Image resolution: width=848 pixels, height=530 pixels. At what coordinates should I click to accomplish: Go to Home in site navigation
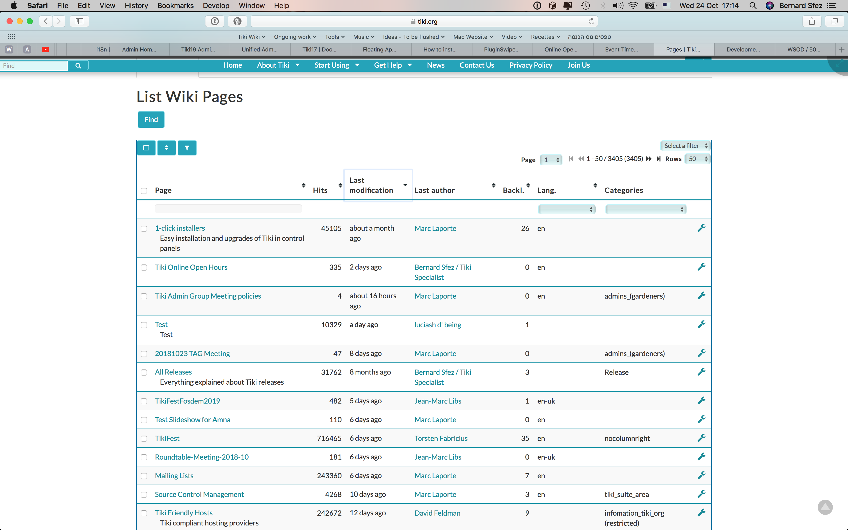point(233,65)
